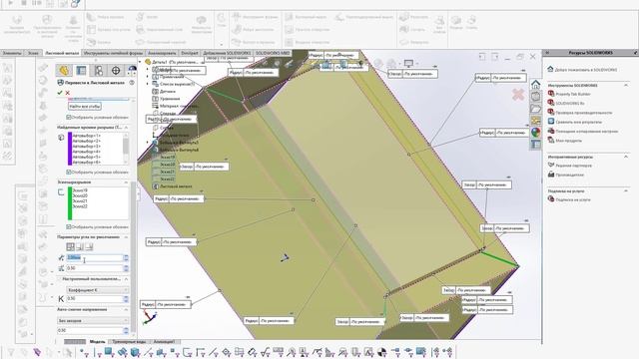Screen dimensions: 639x359
Task: Open My Products link
Action: [568, 141]
